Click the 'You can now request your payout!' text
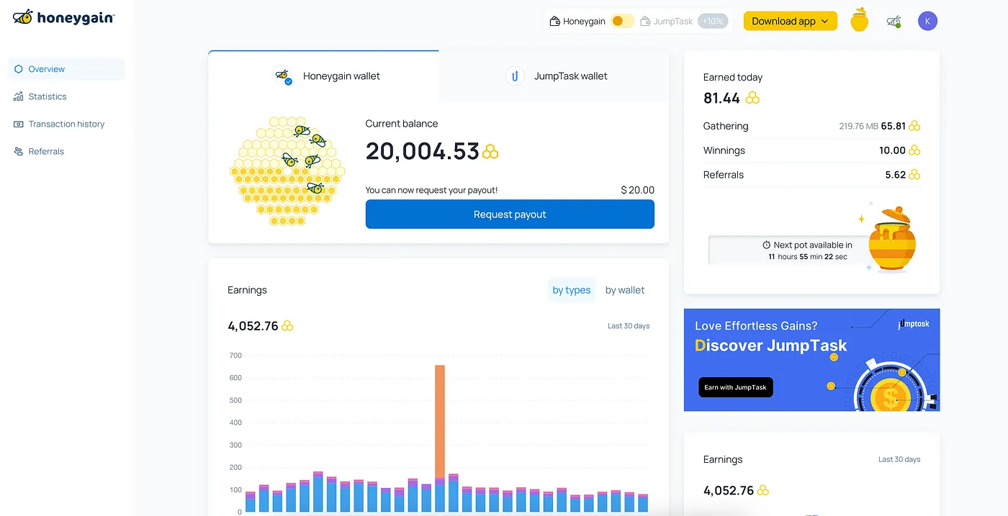Screen dimensions: 1008x516 [x=431, y=190]
